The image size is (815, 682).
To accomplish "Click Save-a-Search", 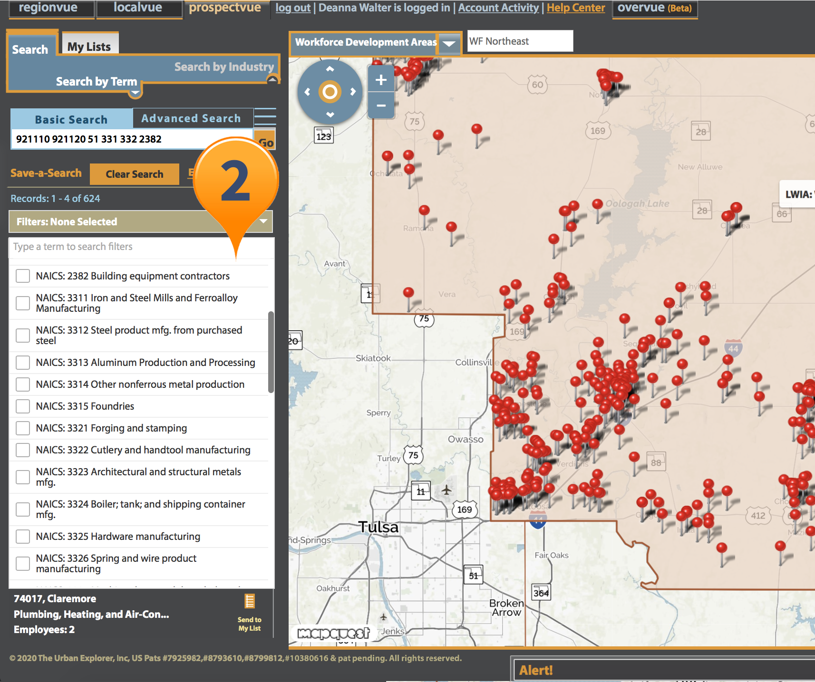I will [46, 173].
